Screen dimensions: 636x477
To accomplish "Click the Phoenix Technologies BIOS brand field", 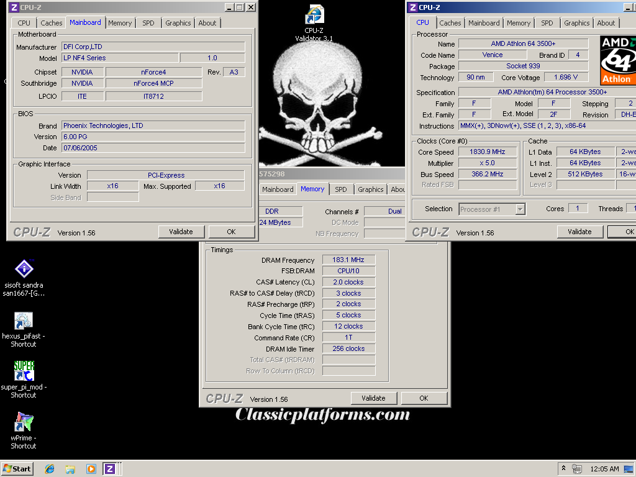I will (x=153, y=125).
